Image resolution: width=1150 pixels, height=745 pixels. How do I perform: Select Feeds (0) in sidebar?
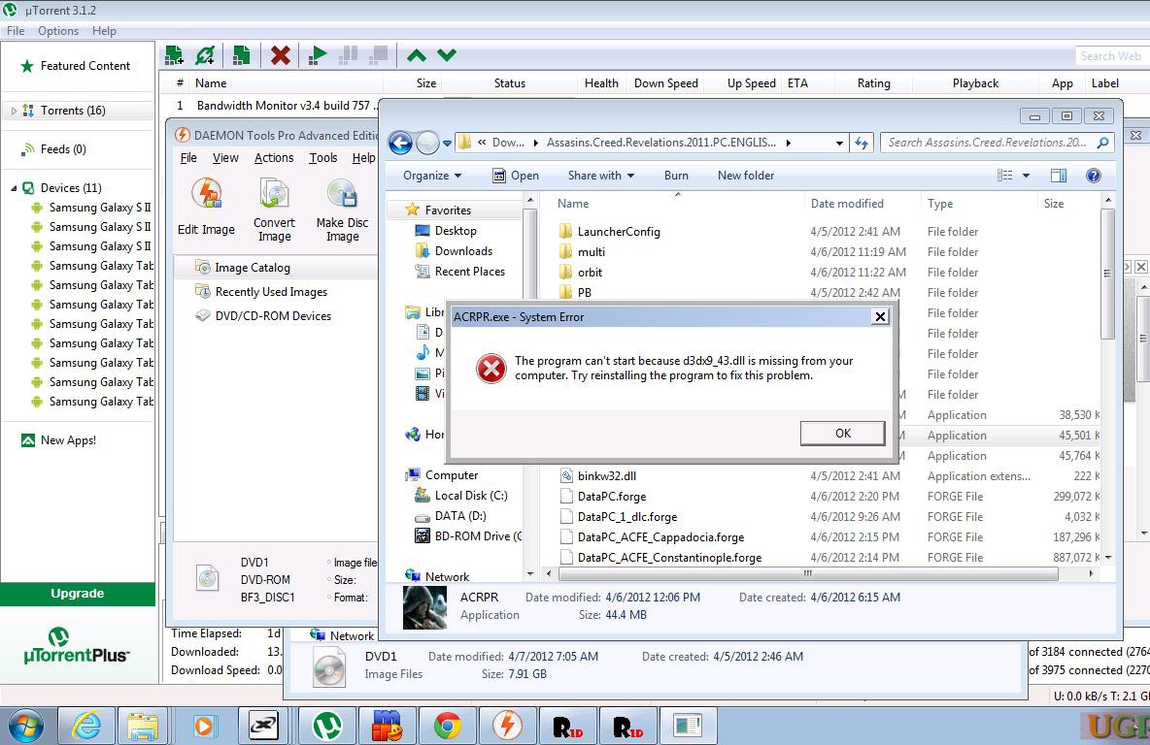pyautogui.click(x=63, y=149)
